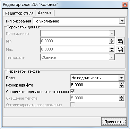The width and height of the screenshot is (130, 129).
Task: Decrease Смещение текста with down arrow
Action: point(121,99)
